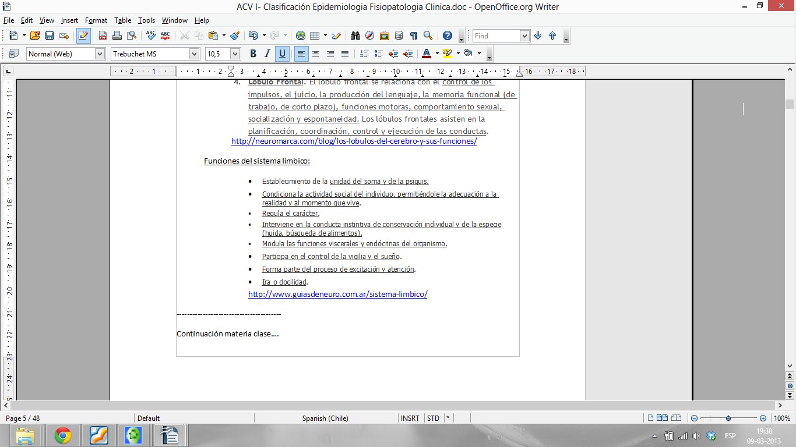Open Find & Replace binoculars icon
The height and width of the screenshot is (447, 796).
click(x=355, y=36)
